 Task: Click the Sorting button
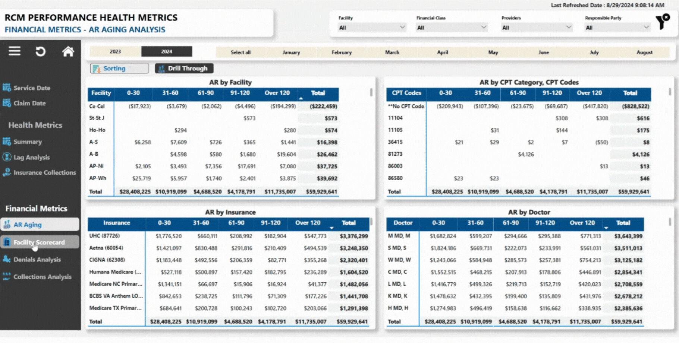(119, 68)
